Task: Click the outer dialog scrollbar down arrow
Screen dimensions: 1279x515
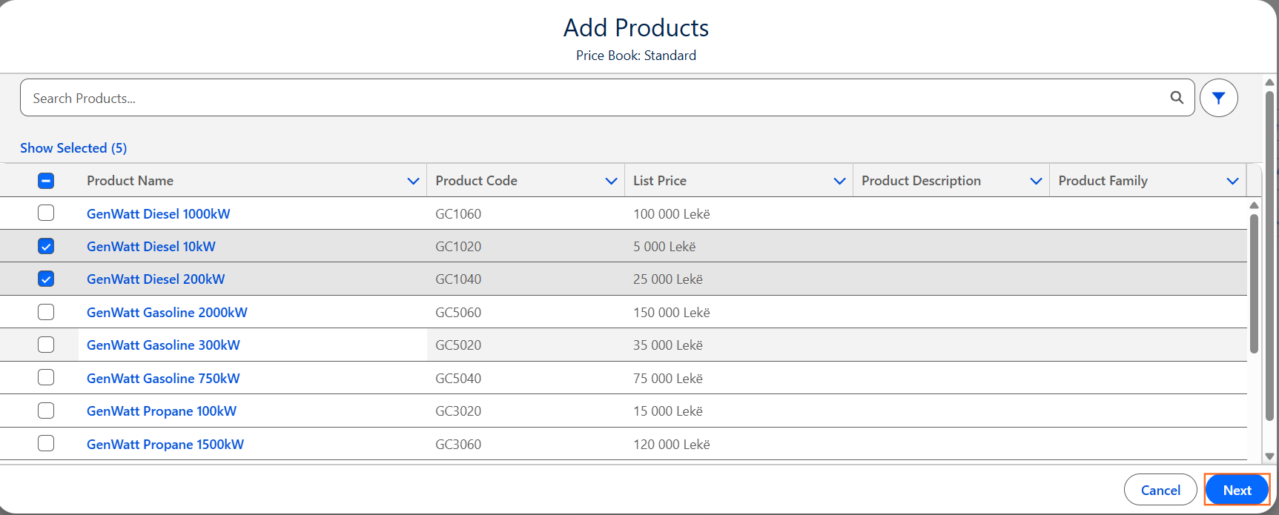Action: coord(1269,456)
